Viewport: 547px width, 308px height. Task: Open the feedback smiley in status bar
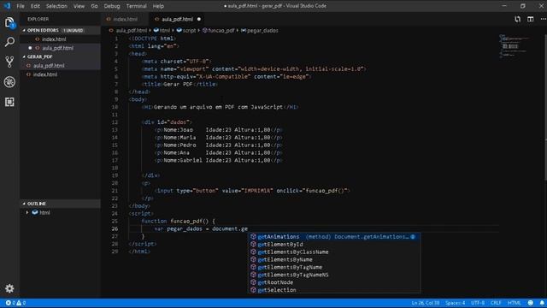[x=530, y=303]
